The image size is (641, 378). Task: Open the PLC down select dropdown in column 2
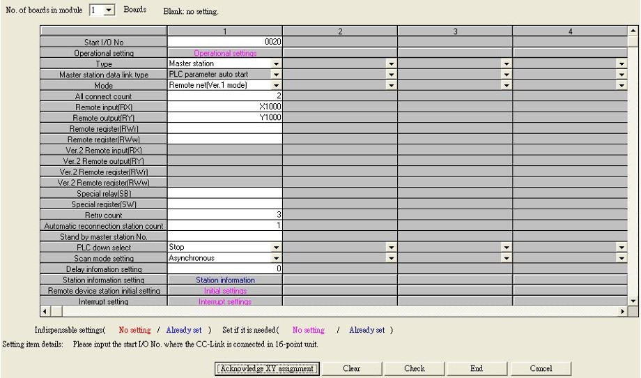(x=392, y=248)
